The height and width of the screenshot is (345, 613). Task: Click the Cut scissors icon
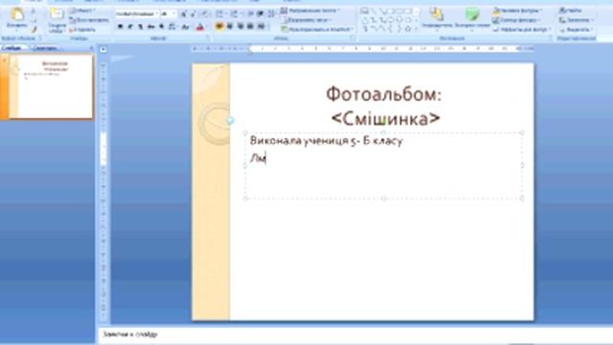(34, 11)
